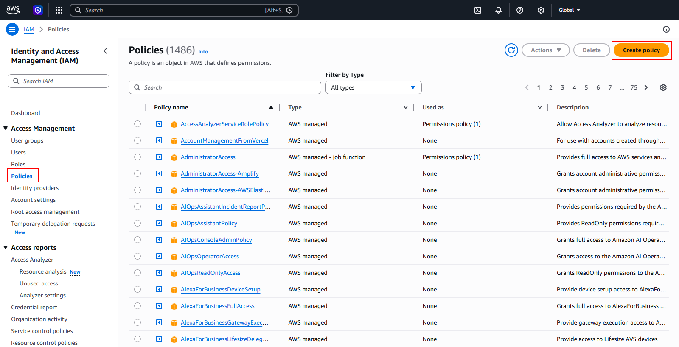Expand the AdministratorAccess row plus icon
The height and width of the screenshot is (347, 679).
159,157
